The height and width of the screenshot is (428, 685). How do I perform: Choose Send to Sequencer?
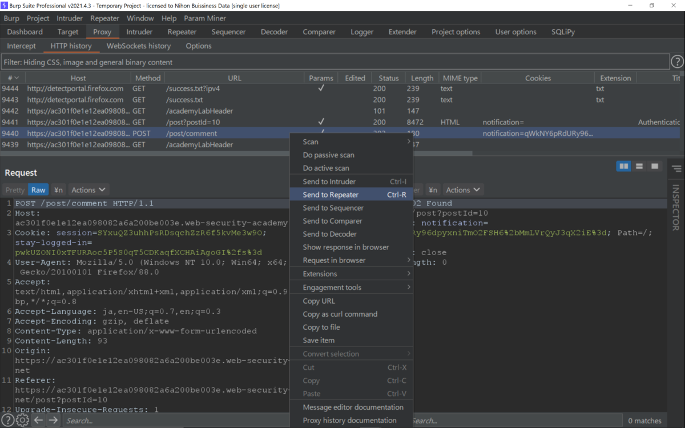point(352,208)
